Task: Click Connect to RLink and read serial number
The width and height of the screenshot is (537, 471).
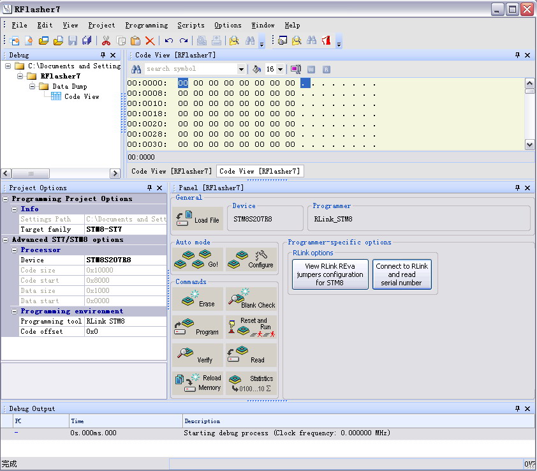Action: [x=402, y=274]
